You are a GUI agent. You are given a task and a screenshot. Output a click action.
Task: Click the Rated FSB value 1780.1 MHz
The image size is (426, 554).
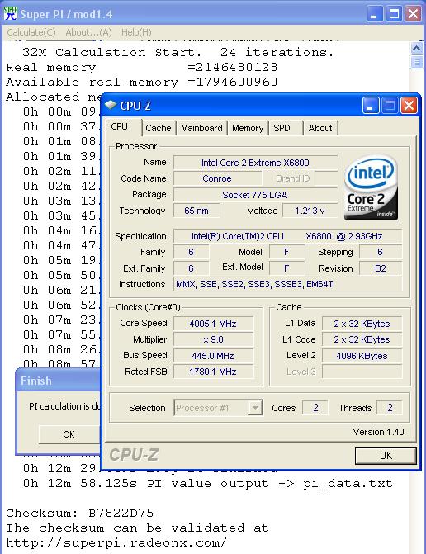tap(213, 372)
